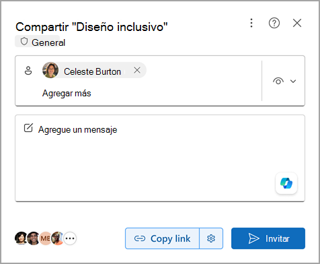Open the help question mark icon
Screen dimensions: 320x264
coord(274,23)
